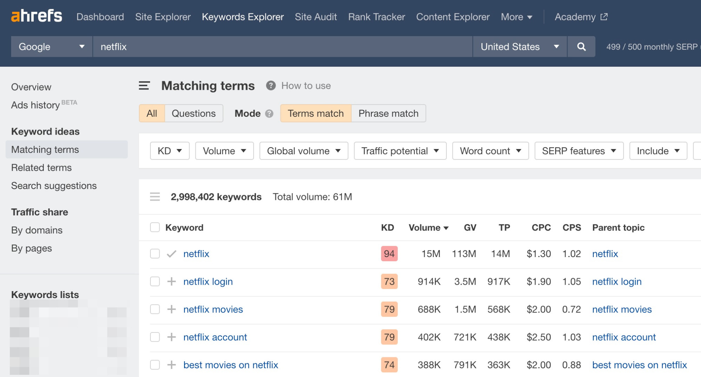
Task: Select Matching terms in the sidebar
Action: coord(67,149)
